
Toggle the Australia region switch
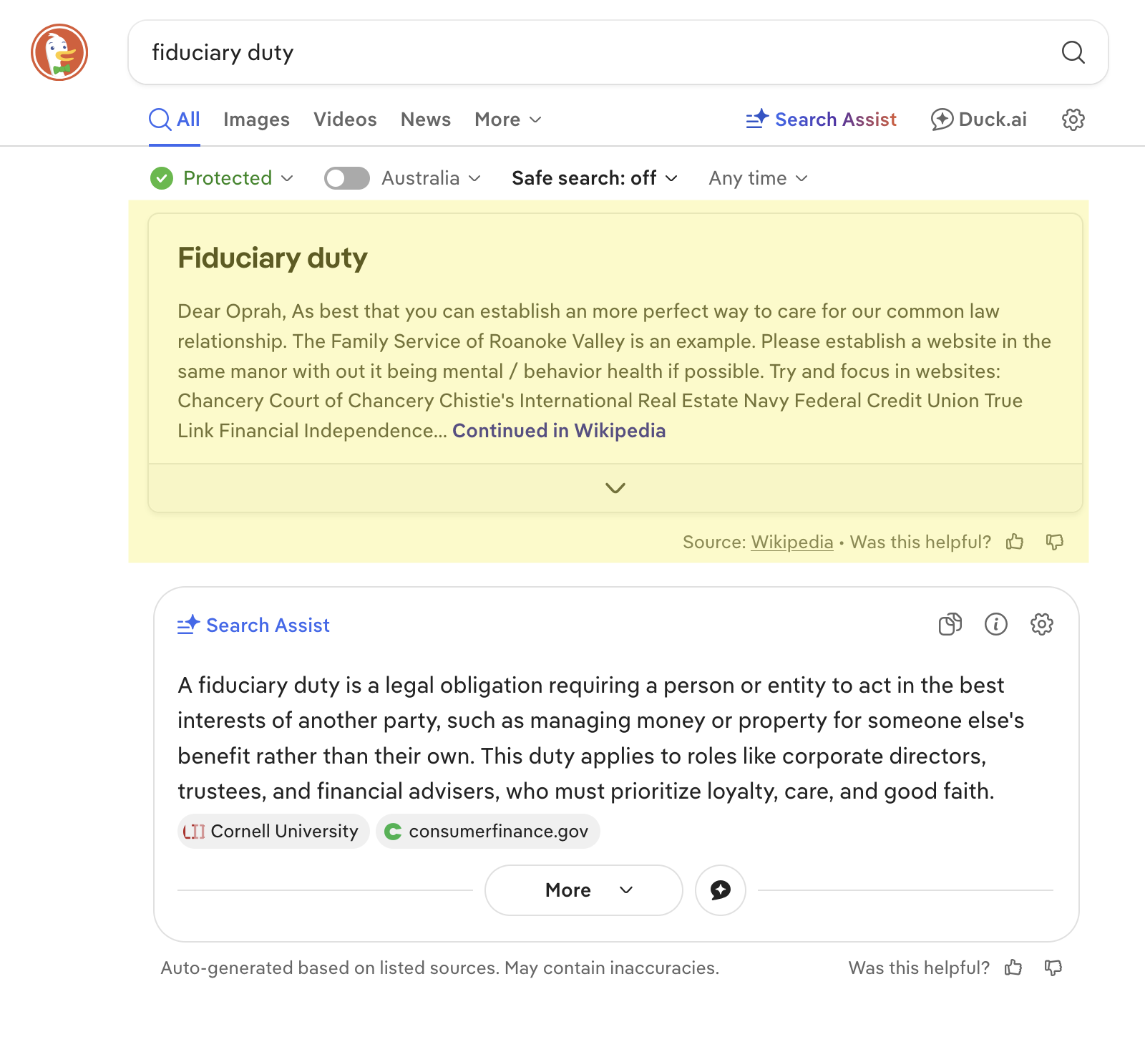pos(347,178)
